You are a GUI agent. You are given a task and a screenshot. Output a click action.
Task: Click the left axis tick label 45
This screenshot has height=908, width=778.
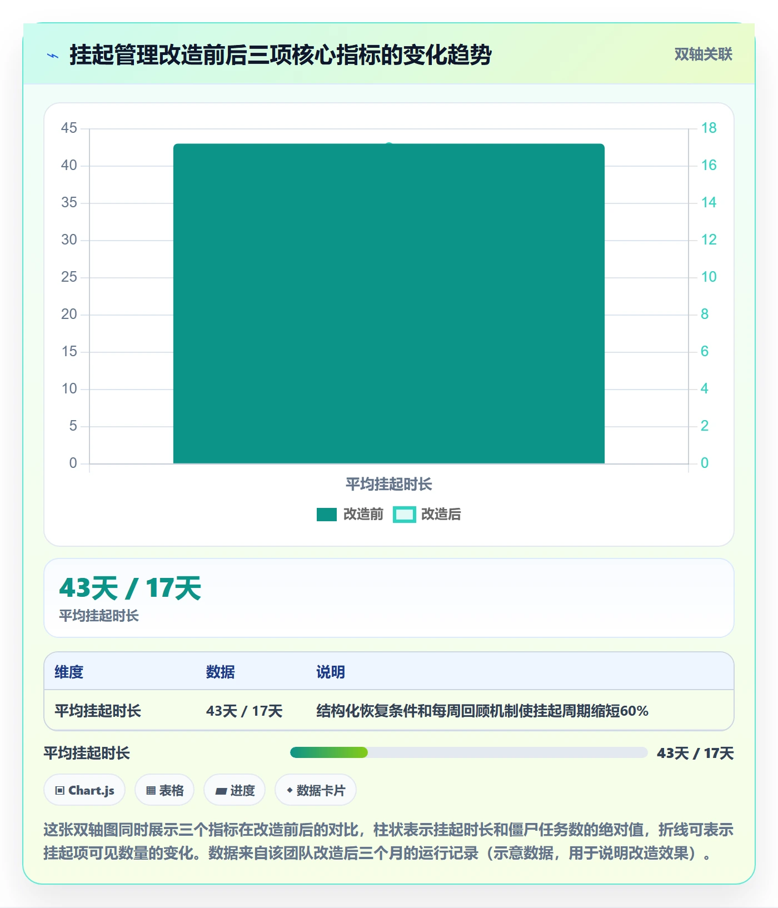[69, 128]
